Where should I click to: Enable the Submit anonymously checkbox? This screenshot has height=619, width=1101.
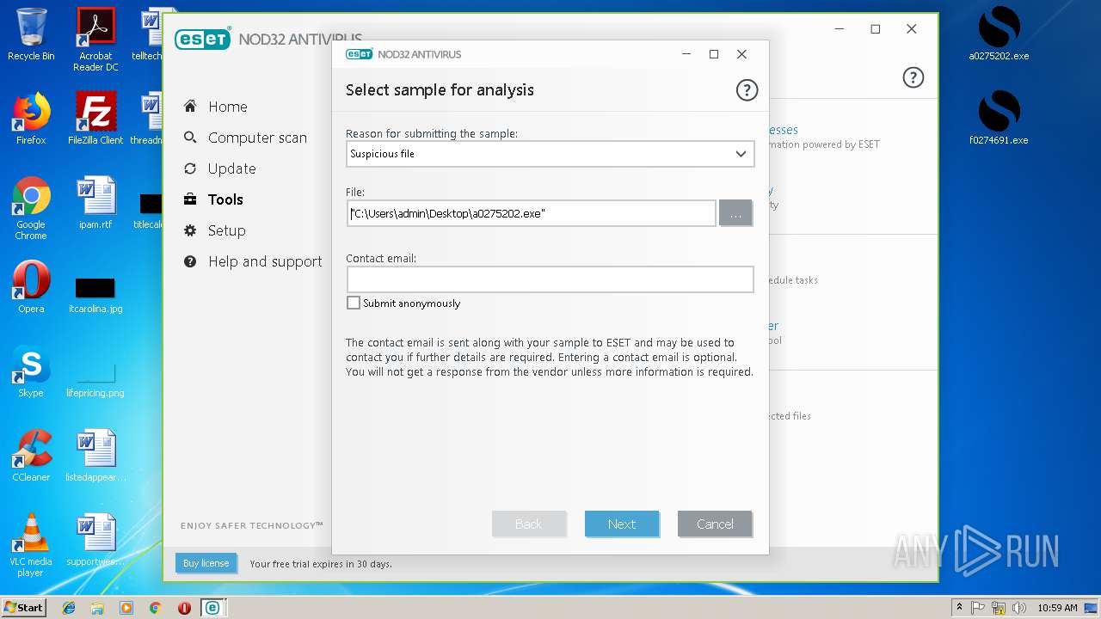pos(354,303)
